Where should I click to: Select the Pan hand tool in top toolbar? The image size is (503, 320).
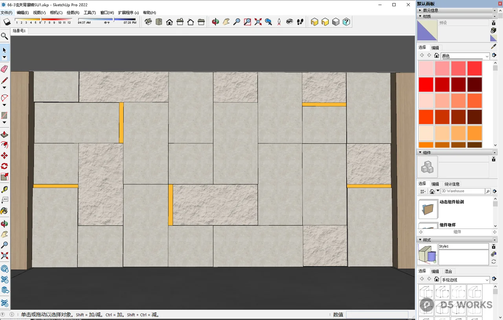click(x=226, y=22)
